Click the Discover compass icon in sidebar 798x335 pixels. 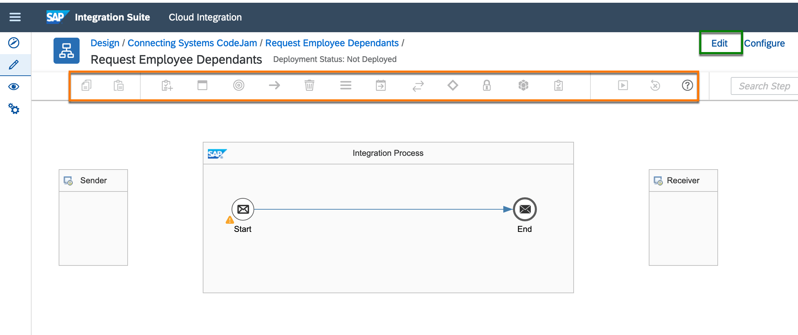tap(14, 43)
